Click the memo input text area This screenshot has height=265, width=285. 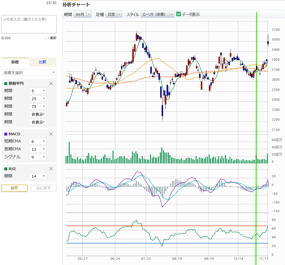29,24
